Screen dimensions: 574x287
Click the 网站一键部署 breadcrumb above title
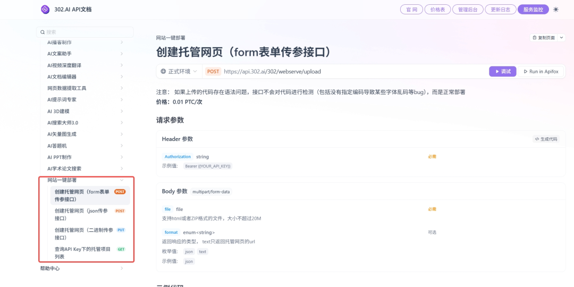pos(171,38)
